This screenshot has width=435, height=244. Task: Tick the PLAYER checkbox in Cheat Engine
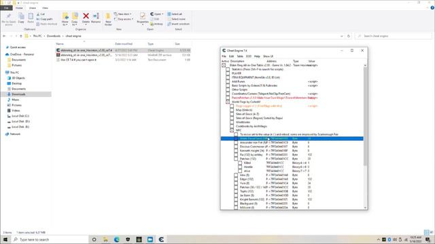tap(228, 73)
